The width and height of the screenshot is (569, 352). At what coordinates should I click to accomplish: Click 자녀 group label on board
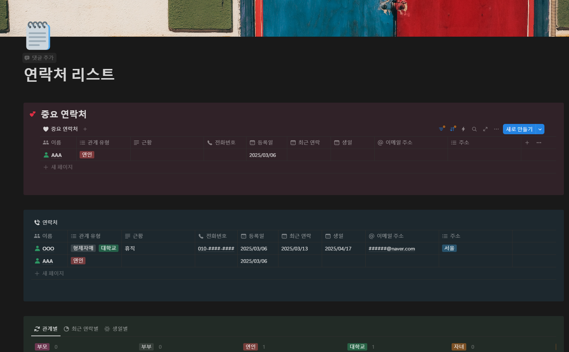[459, 347]
